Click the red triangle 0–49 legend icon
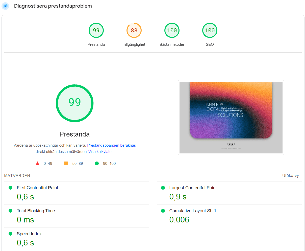 (38, 164)
